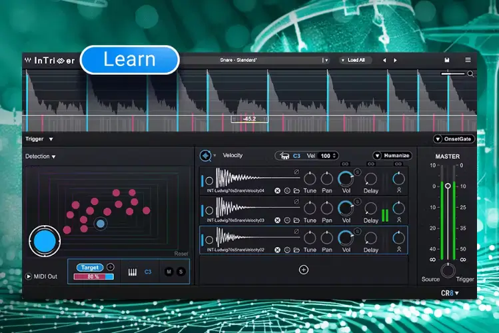
Task: Click the person icon on the SnareVelocity04 row
Action: pos(399,190)
